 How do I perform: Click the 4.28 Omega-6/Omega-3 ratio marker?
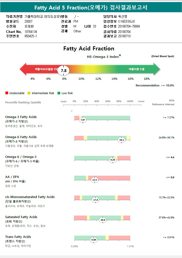[x=113, y=160]
